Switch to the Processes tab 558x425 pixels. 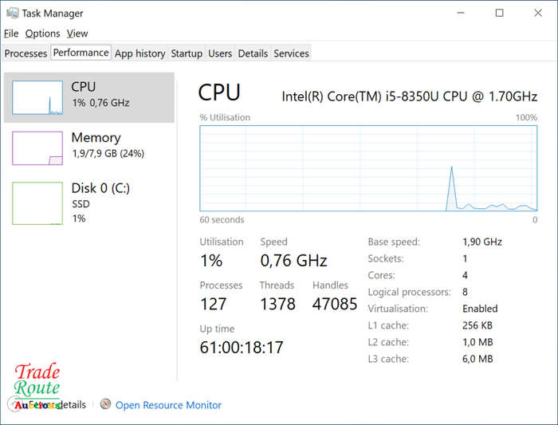click(26, 53)
